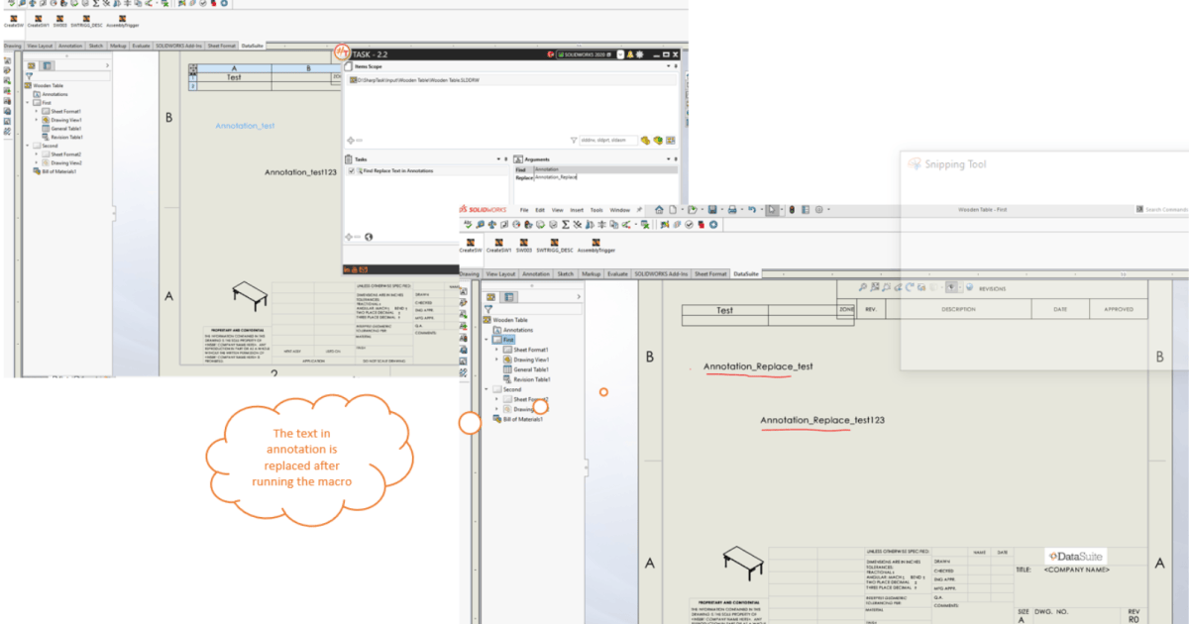The image size is (1189, 624).
Task: Expand Drawing View1 node in background SolidWorks tree
Action: point(37,120)
